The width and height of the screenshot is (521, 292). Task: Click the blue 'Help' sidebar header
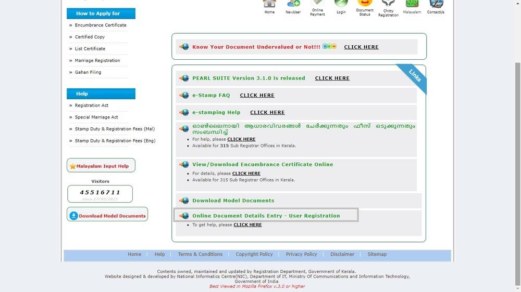tap(101, 94)
